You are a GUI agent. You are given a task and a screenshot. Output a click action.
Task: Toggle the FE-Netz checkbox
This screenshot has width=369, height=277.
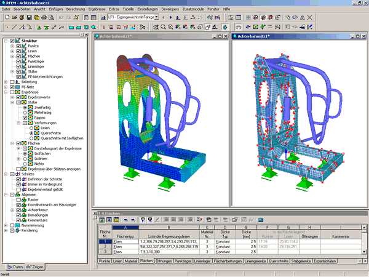click(12, 87)
